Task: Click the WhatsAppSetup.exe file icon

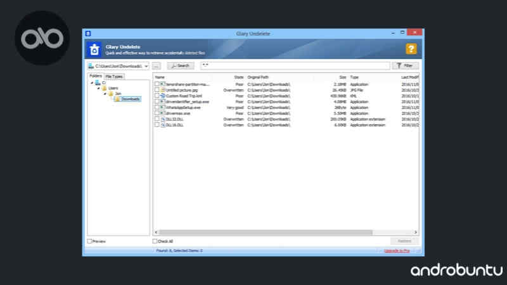Action: click(x=163, y=108)
